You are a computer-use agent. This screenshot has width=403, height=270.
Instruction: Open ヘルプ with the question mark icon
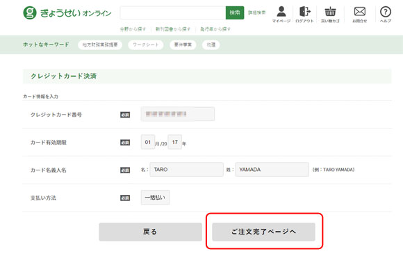[386, 15]
